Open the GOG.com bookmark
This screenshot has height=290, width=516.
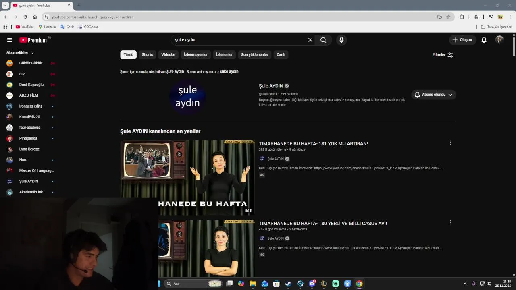coord(88,27)
